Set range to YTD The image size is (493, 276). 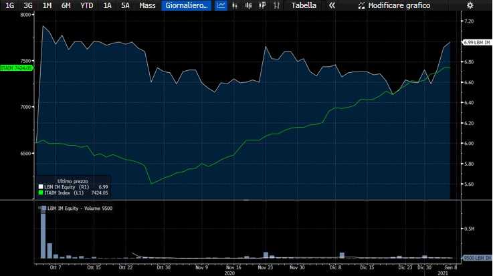(x=86, y=5)
